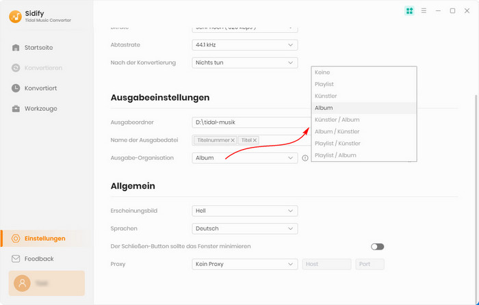Image resolution: width=479 pixels, height=305 pixels.
Task: Select Playlist in the organisation list
Action: (364, 84)
